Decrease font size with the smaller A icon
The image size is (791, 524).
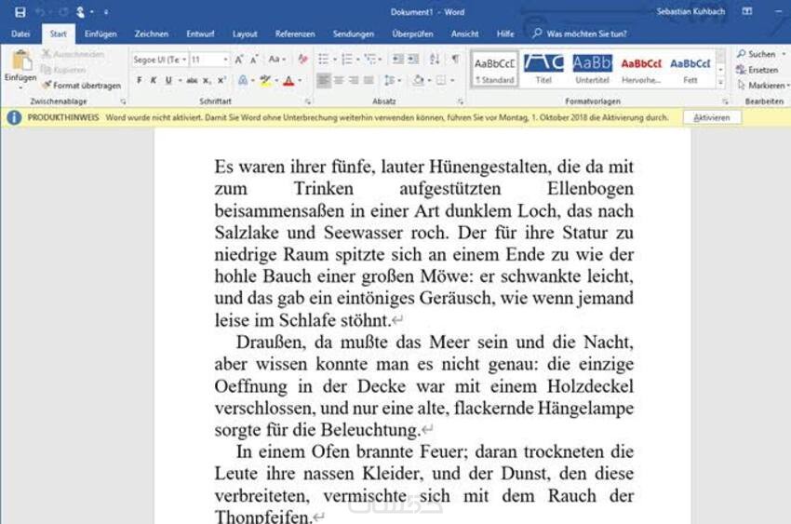[254, 60]
